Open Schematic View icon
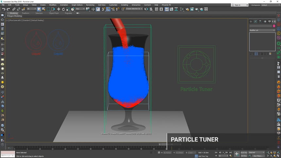 (x=176, y=9)
